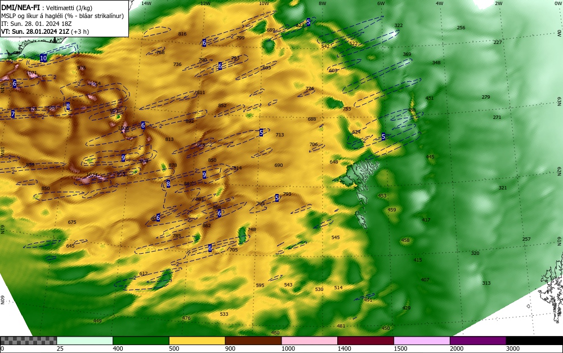Click the legend tick value '900'
The height and width of the screenshot is (353, 563).
[230, 348]
